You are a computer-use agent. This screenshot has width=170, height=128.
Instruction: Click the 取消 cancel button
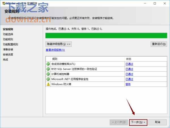tap(158, 122)
